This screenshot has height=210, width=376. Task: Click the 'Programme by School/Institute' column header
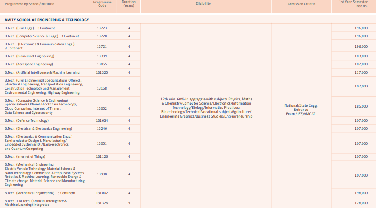(x=29, y=4)
